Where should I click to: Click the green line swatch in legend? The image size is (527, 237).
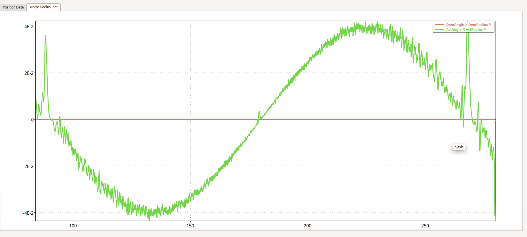click(x=439, y=30)
